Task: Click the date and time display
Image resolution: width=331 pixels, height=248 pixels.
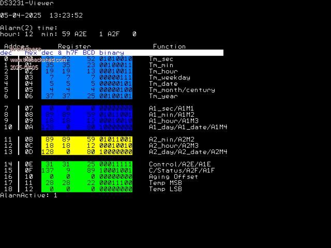Action: click(x=41, y=16)
